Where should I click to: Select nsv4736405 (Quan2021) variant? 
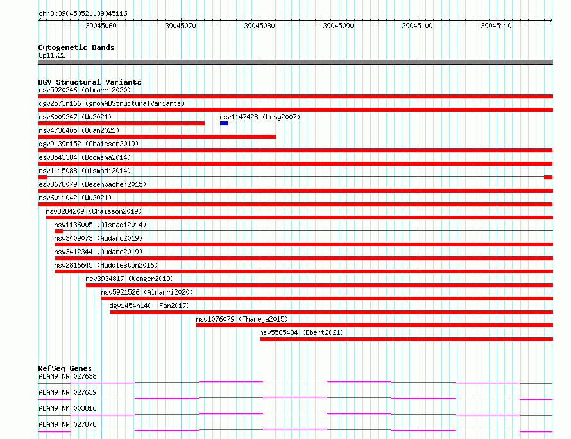[x=79, y=130]
